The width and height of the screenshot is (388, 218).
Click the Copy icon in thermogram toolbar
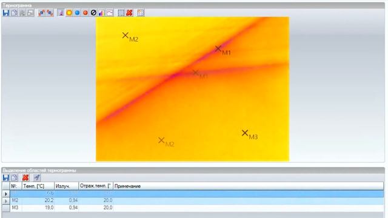coord(15,13)
